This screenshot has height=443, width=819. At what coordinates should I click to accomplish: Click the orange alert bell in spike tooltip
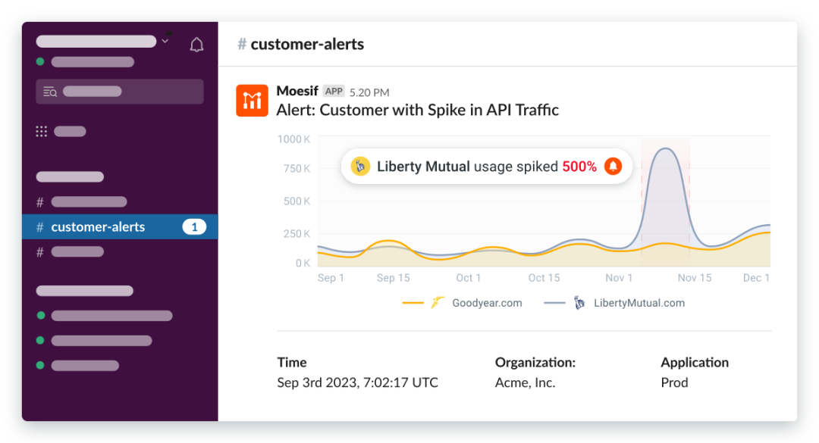click(613, 167)
